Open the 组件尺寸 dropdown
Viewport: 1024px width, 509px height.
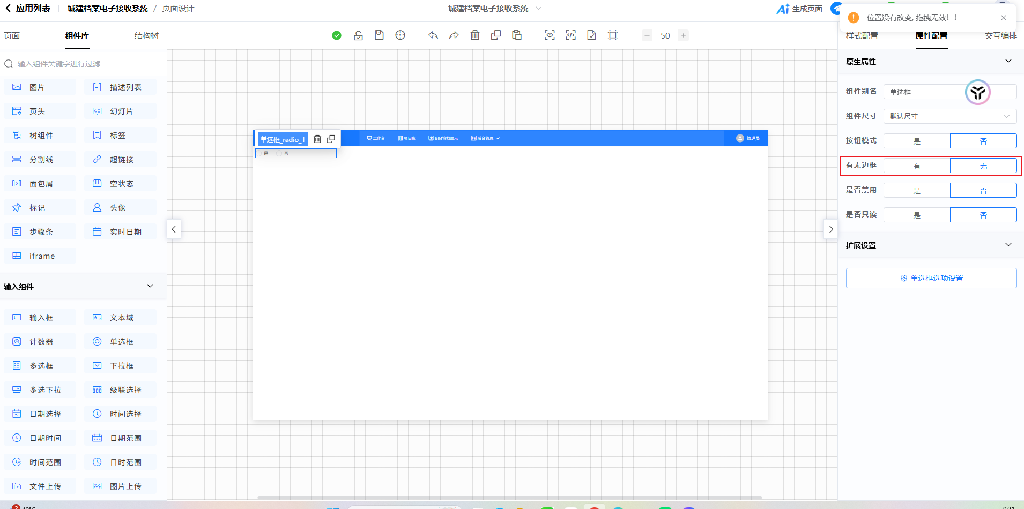coord(949,116)
